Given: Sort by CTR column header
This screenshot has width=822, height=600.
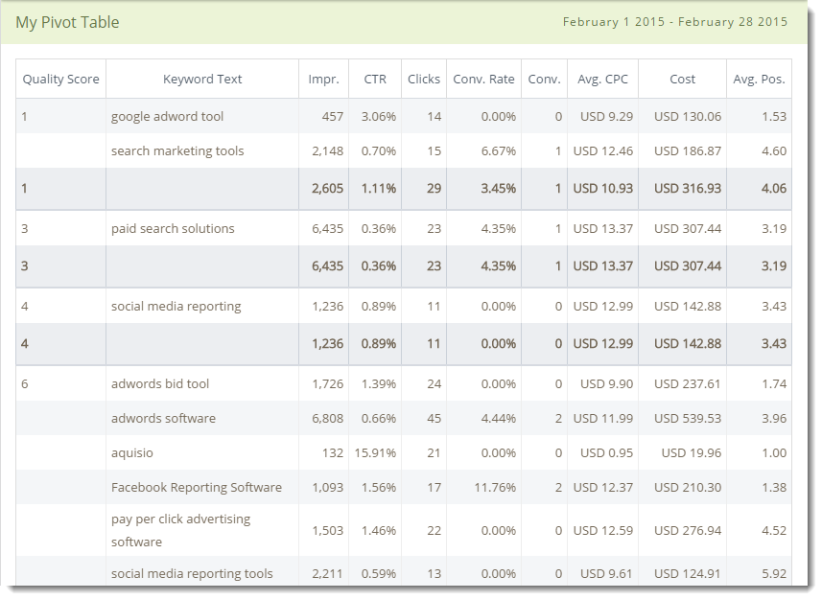Looking at the screenshot, I should (375, 80).
